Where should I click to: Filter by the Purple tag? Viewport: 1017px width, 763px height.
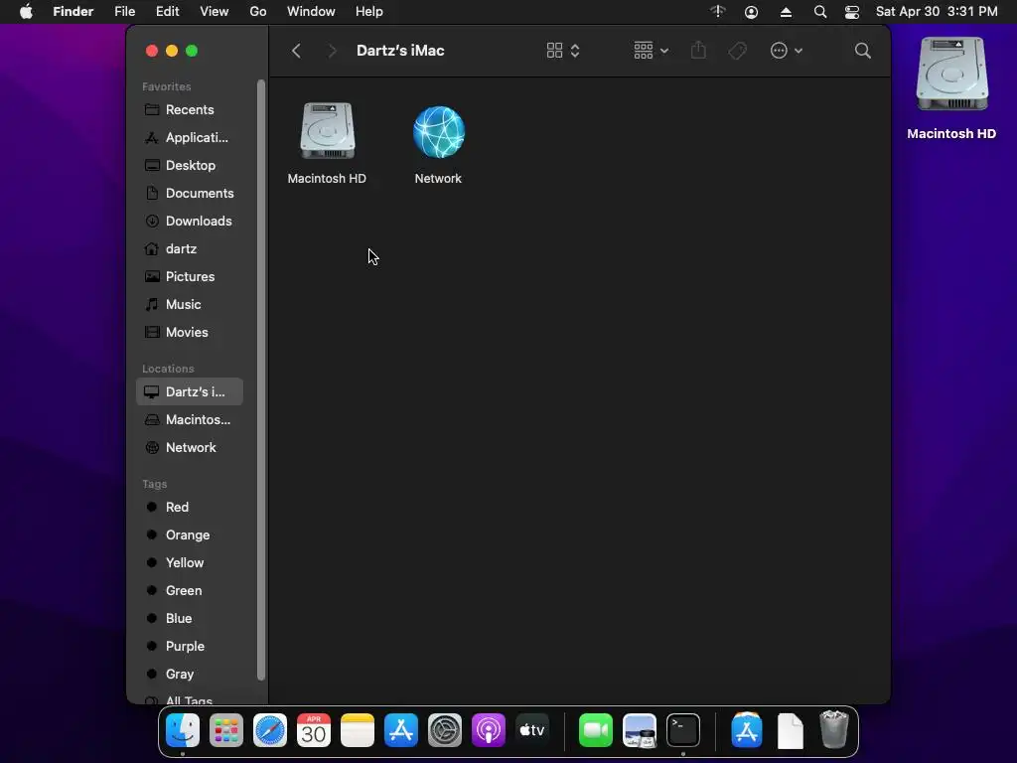[x=190, y=647]
